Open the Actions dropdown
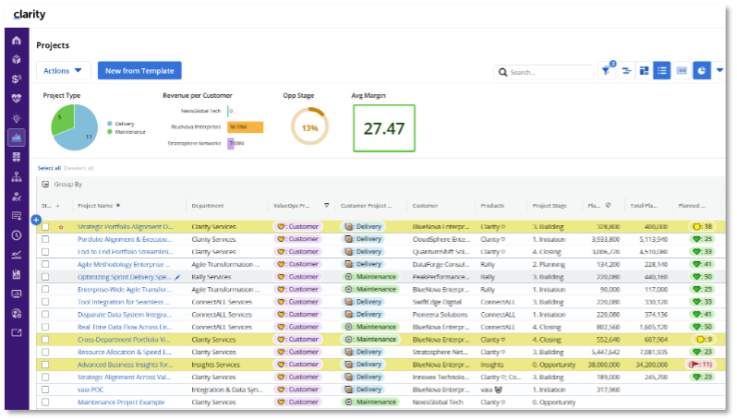This screenshot has width=737, height=420. click(x=63, y=70)
